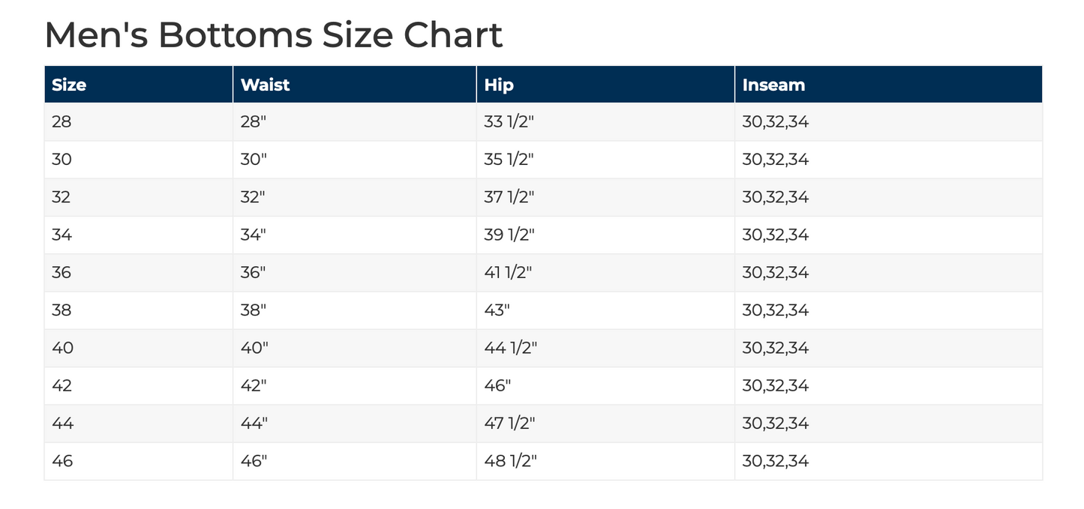The width and height of the screenshot is (1084, 509).
Task: Select the size 28 cell
Action: [62, 121]
